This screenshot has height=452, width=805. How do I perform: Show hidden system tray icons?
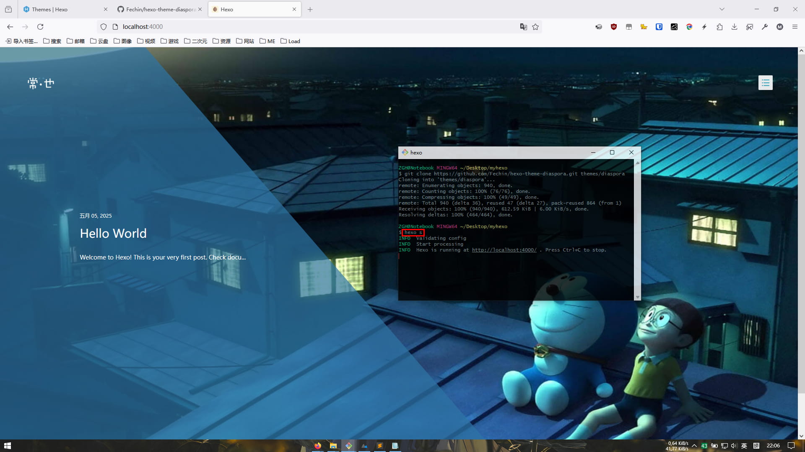pos(694,446)
